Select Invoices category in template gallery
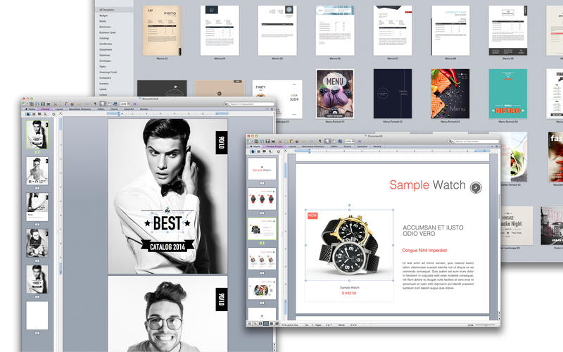The image size is (563, 352). (103, 83)
